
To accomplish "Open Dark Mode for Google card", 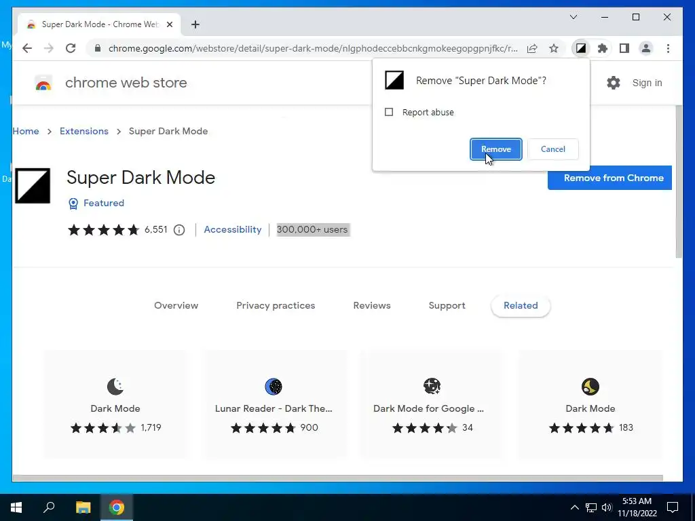I will pyautogui.click(x=432, y=404).
